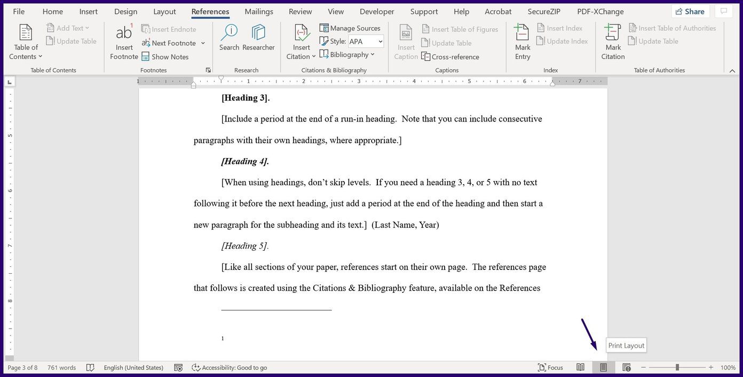Open the View tab
The width and height of the screenshot is (743, 377).
click(336, 11)
